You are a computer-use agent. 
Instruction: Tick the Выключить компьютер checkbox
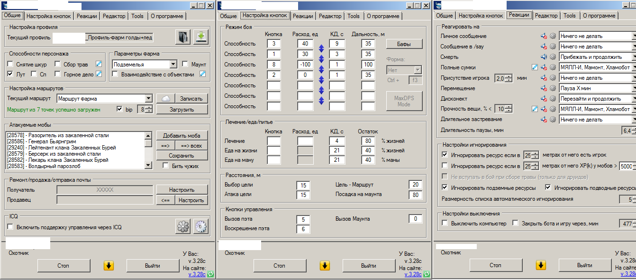(x=445, y=223)
